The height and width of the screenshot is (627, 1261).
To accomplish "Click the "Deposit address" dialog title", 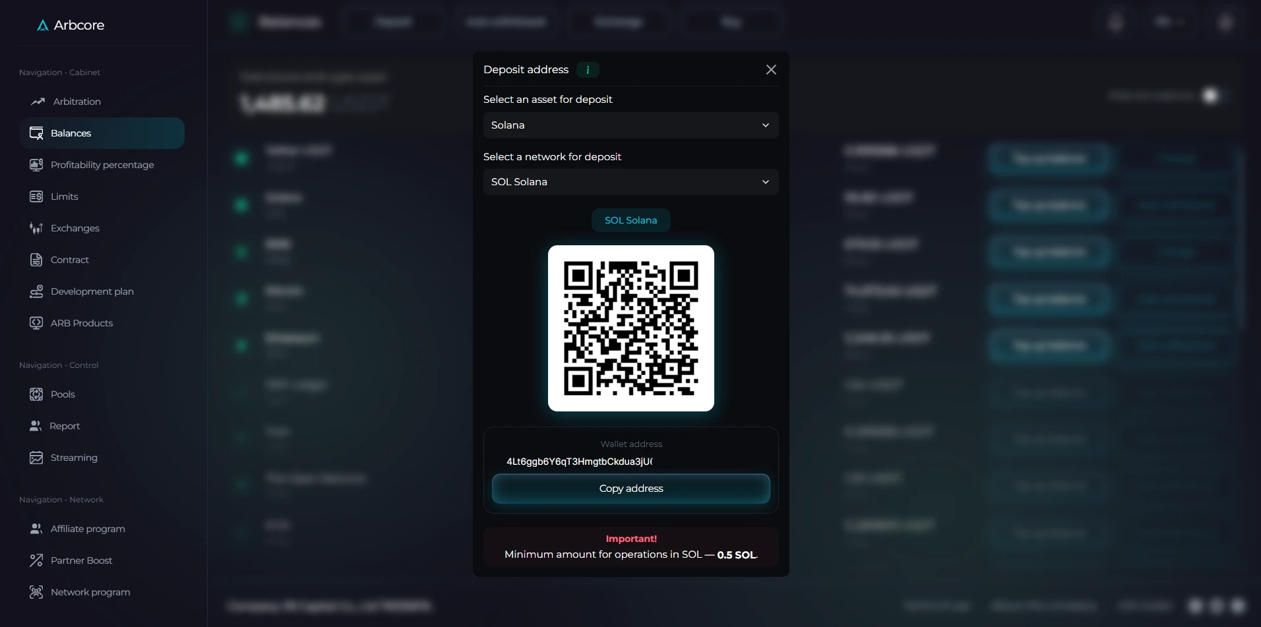I will [526, 70].
